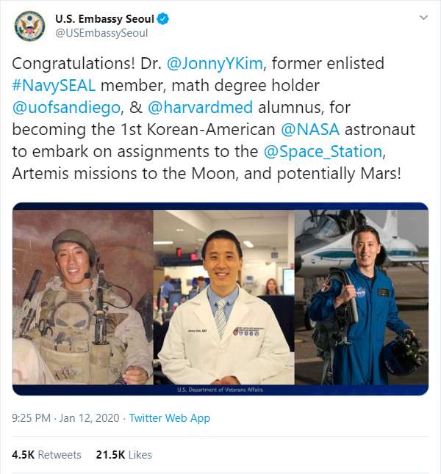View the white coat doctor photo

tap(223, 299)
